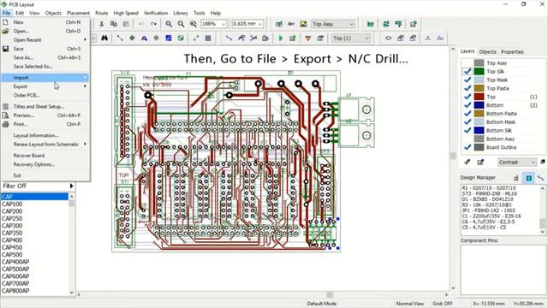Click the red Top layer color swatch
The height and width of the screenshot is (308, 548).
(x=479, y=97)
